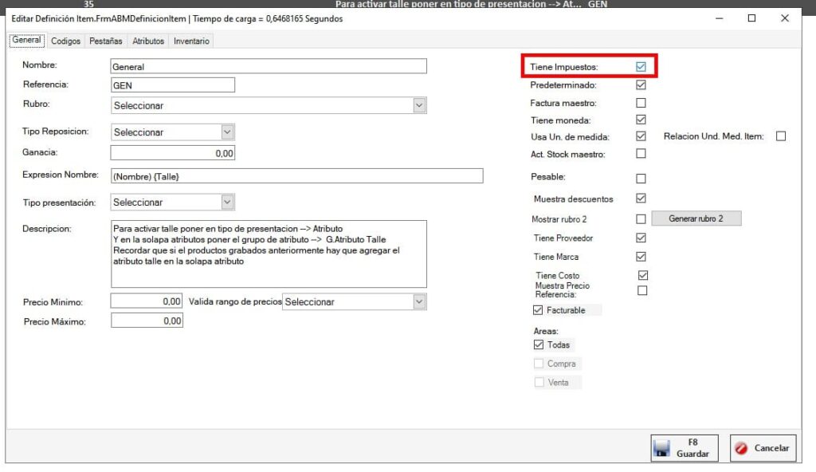Go to the Inventario tab
Viewport: 816px width, 472px height.
[191, 41]
